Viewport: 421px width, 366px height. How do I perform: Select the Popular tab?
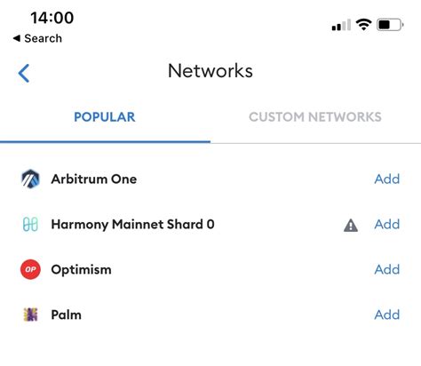(x=105, y=117)
